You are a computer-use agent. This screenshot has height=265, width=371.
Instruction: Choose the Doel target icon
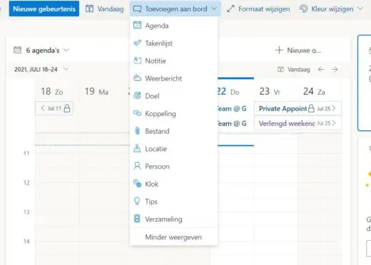pos(137,95)
